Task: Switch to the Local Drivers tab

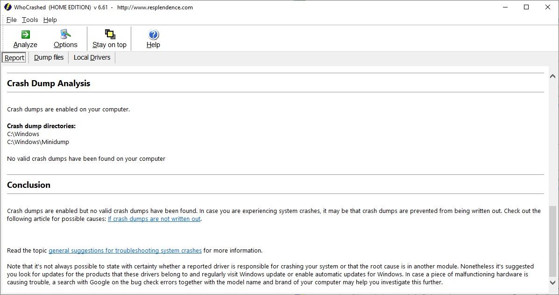Action: point(92,57)
